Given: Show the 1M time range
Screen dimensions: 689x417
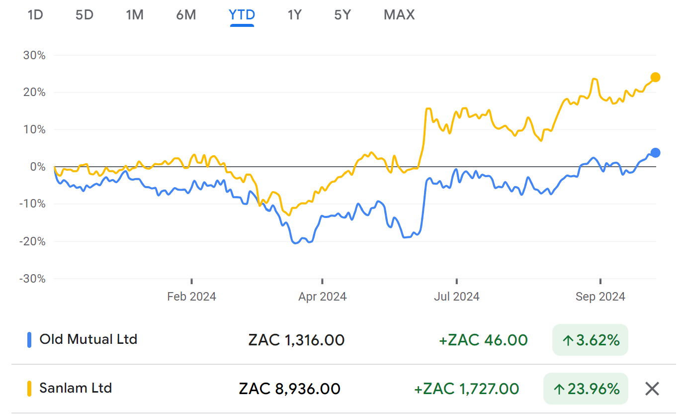Looking at the screenshot, I should [x=135, y=15].
